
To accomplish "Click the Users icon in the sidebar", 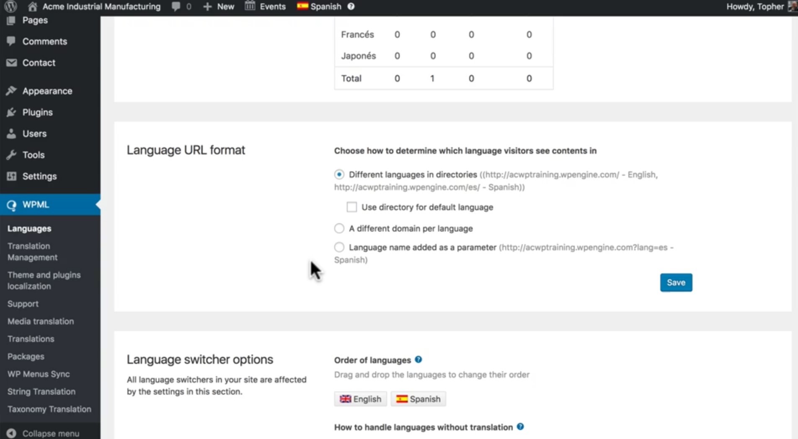I will point(11,133).
